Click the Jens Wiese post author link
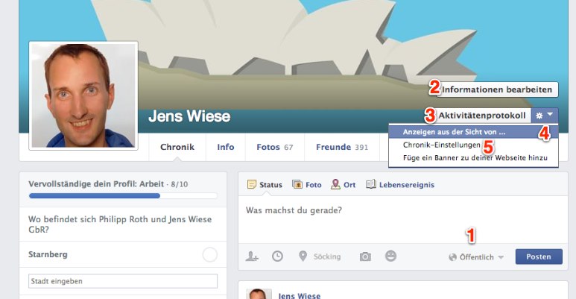576x299 pixels. coord(299,296)
